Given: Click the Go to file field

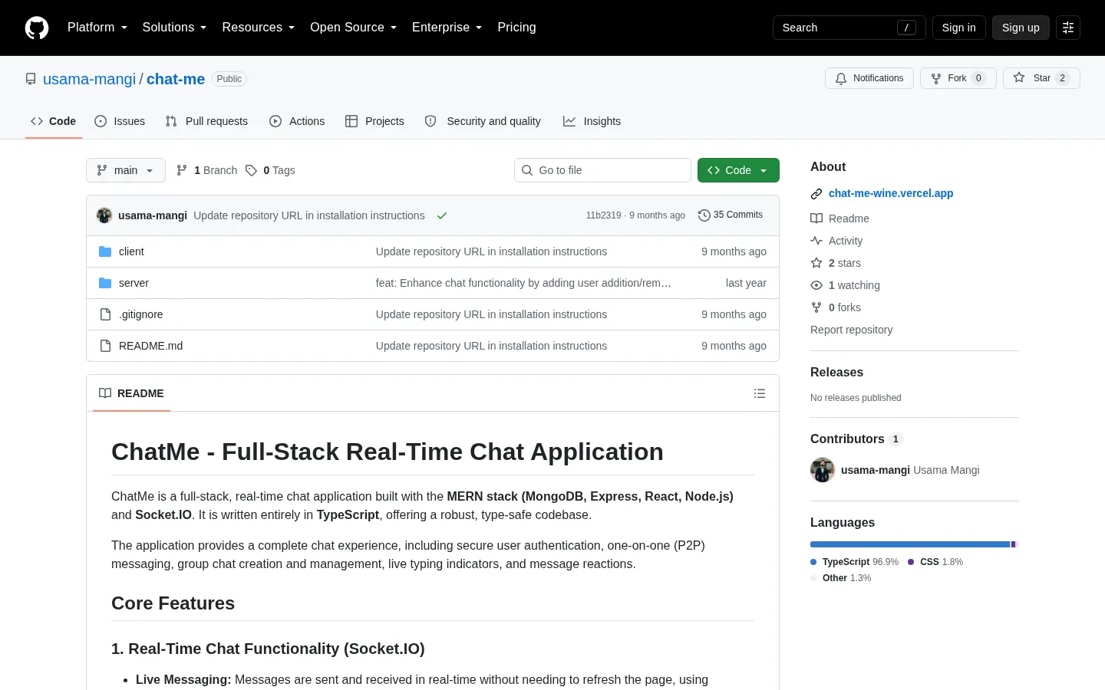Looking at the screenshot, I should click(602, 170).
